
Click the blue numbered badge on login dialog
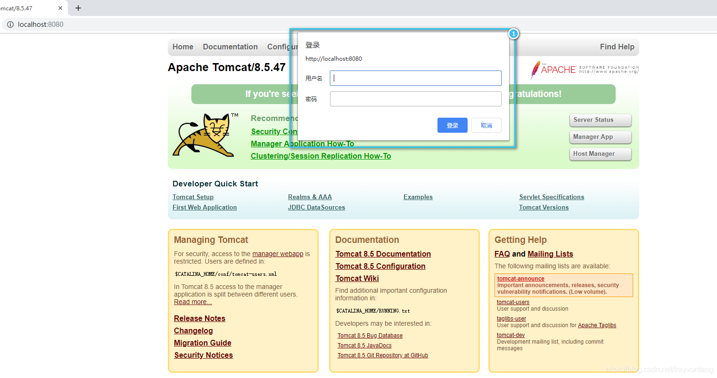[x=513, y=33]
